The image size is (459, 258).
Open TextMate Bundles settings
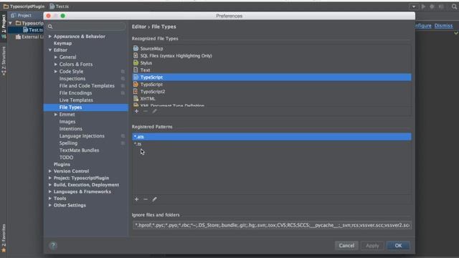(79, 150)
